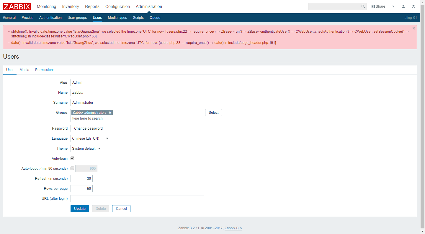Go to the General submenu
This screenshot has height=234, width=425.
pyautogui.click(x=9, y=18)
